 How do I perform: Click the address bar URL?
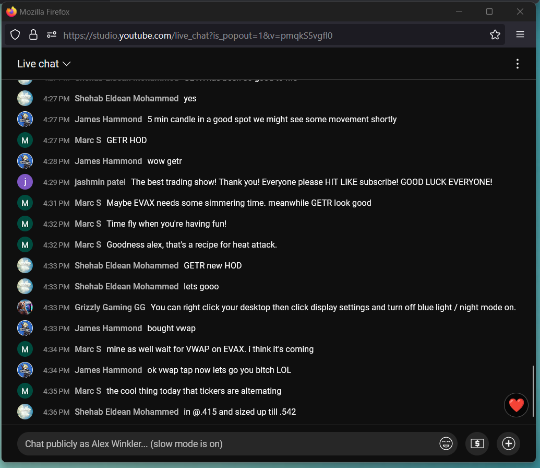tap(198, 36)
